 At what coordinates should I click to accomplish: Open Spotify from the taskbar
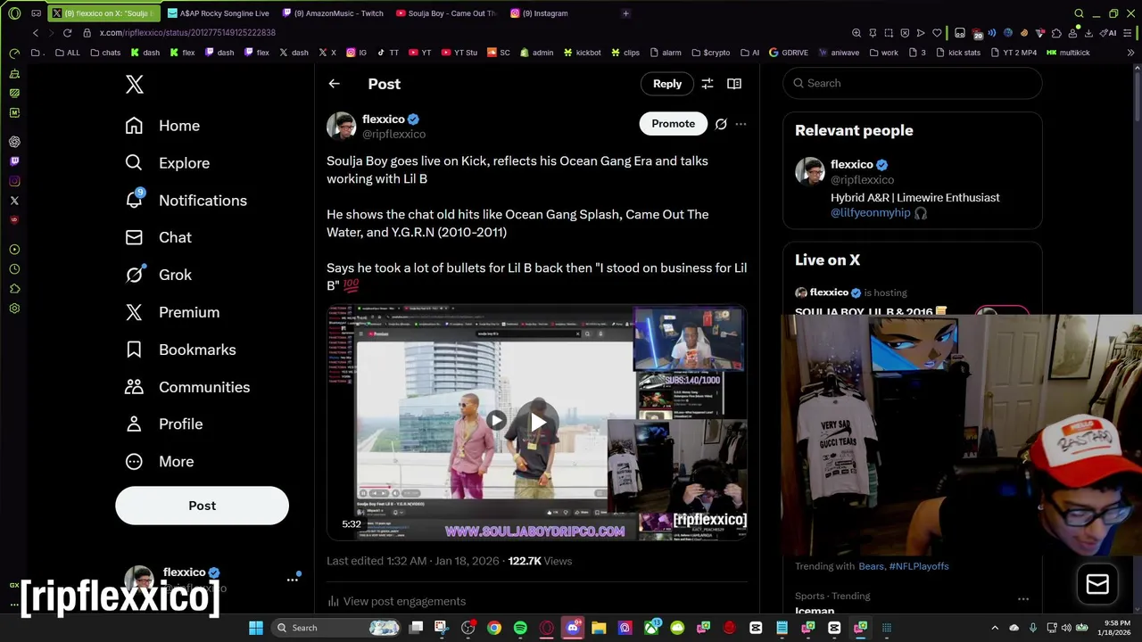point(520,628)
